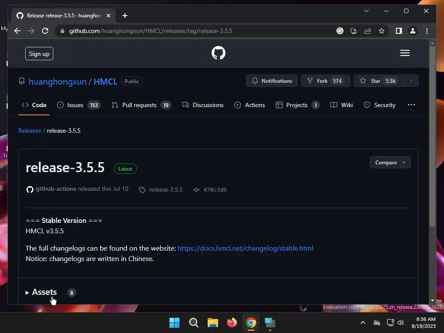Open docs.hmcl.net changelog link
444x333 pixels.
point(245,248)
